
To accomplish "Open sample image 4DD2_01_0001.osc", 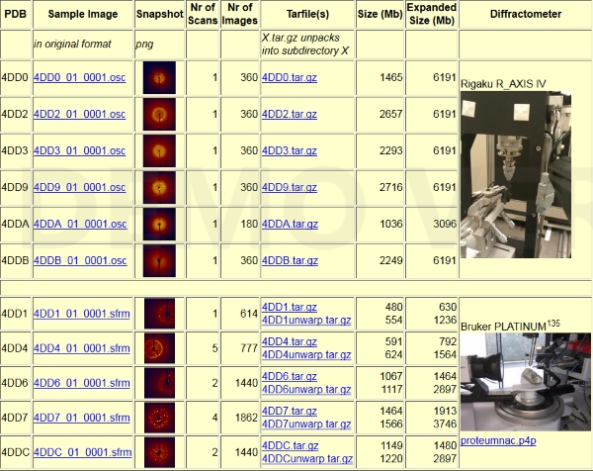I will click(79, 115).
